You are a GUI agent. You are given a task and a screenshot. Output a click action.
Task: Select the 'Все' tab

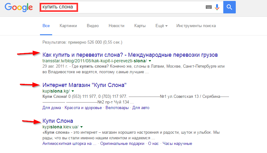pyautogui.click(x=46, y=26)
